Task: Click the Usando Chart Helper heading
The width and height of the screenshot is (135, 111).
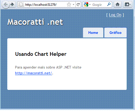Action: pyautogui.click(x=41, y=54)
